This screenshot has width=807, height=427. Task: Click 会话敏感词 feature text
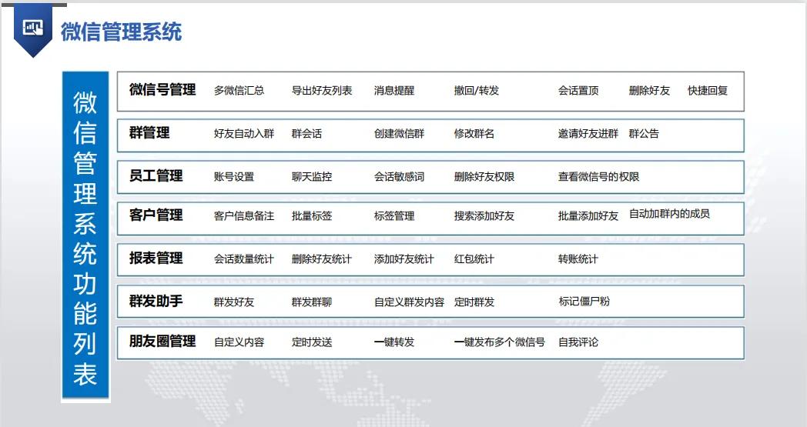(399, 177)
